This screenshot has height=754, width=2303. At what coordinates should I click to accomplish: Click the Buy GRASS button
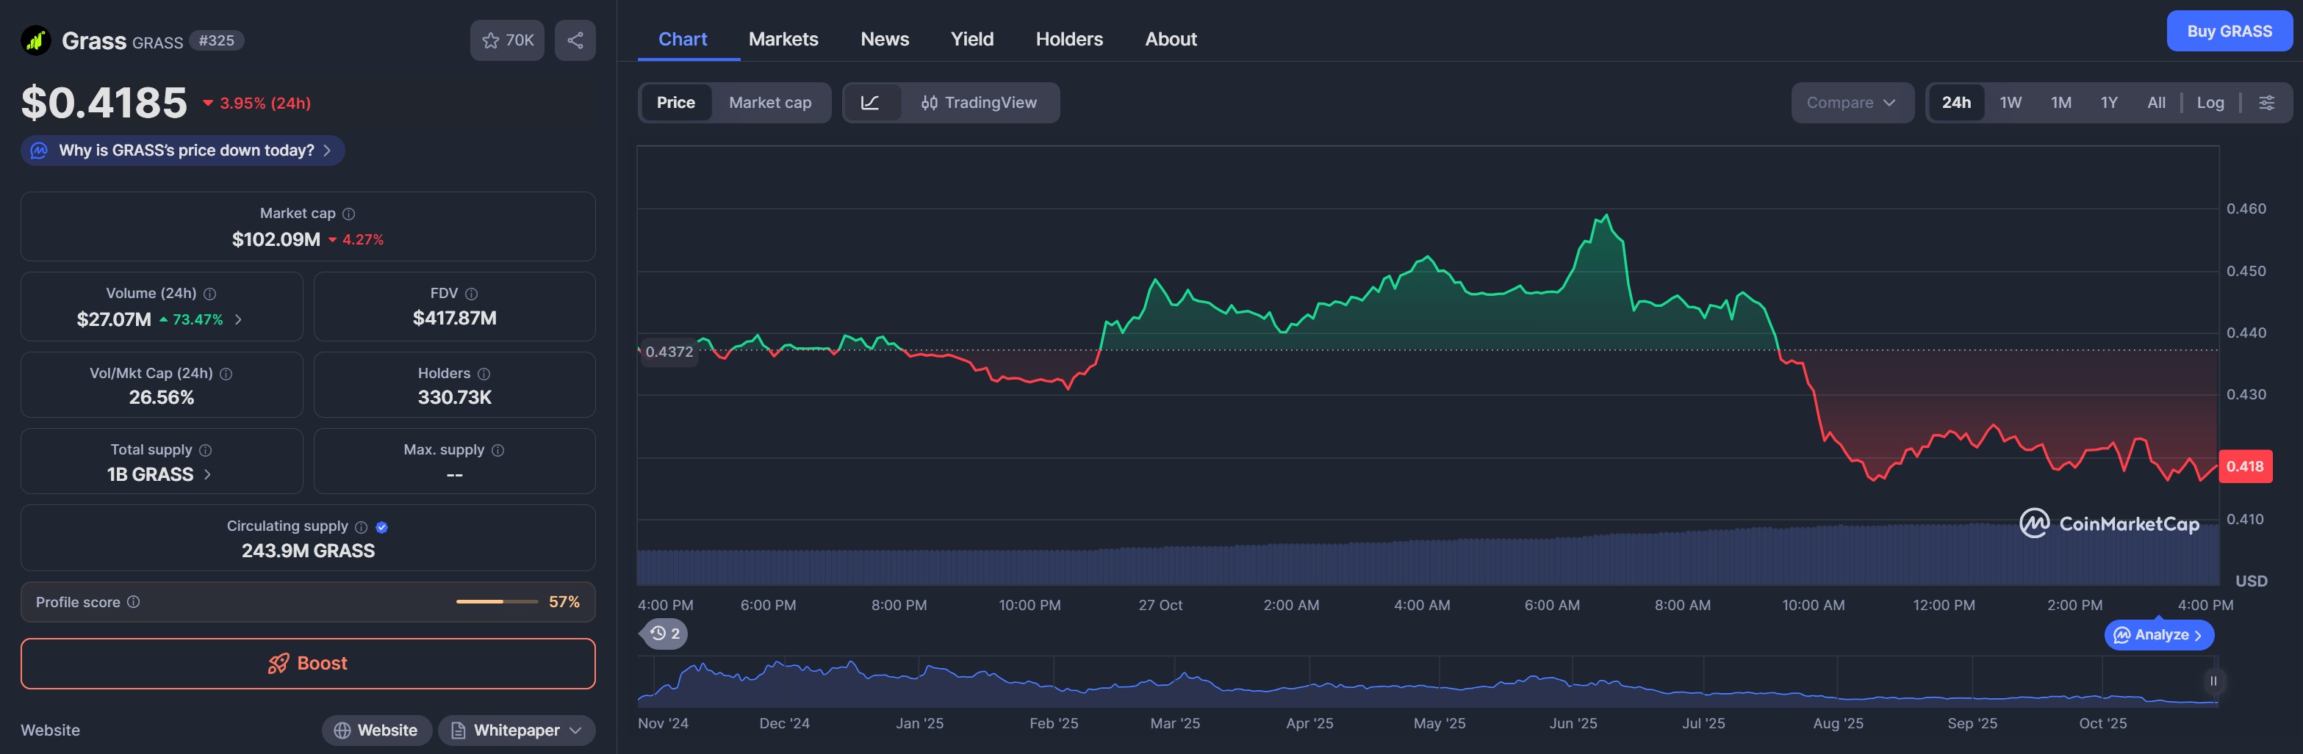coord(2228,32)
